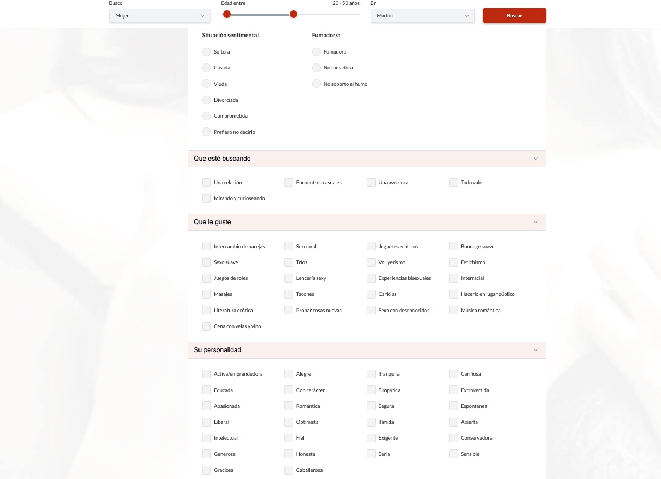The width and height of the screenshot is (661, 479).
Task: Click the maximum age slider handle
Action: 294,14
